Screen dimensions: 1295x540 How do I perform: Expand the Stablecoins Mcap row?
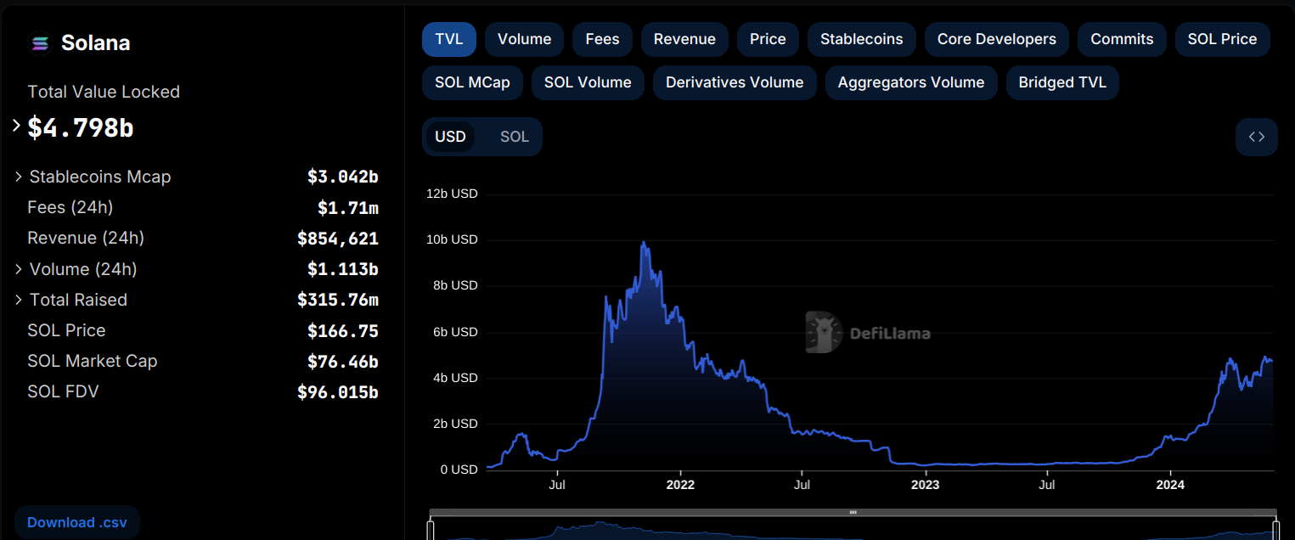(x=19, y=177)
